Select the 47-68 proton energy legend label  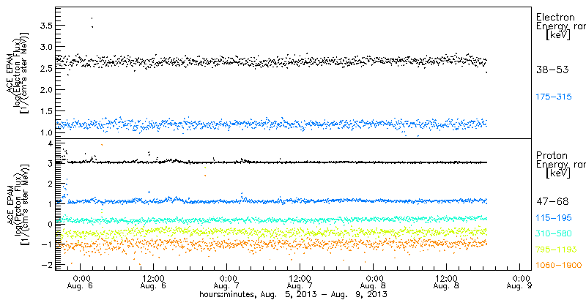pyautogui.click(x=552, y=201)
